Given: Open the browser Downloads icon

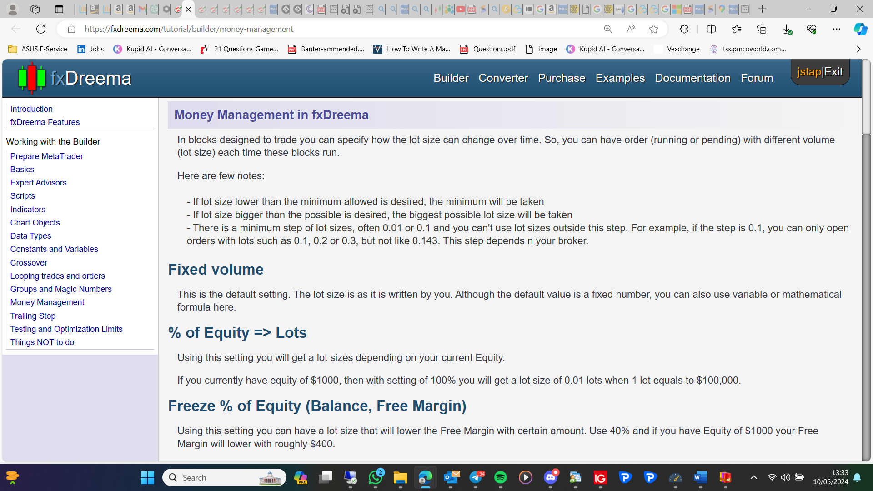Looking at the screenshot, I should coord(787,29).
